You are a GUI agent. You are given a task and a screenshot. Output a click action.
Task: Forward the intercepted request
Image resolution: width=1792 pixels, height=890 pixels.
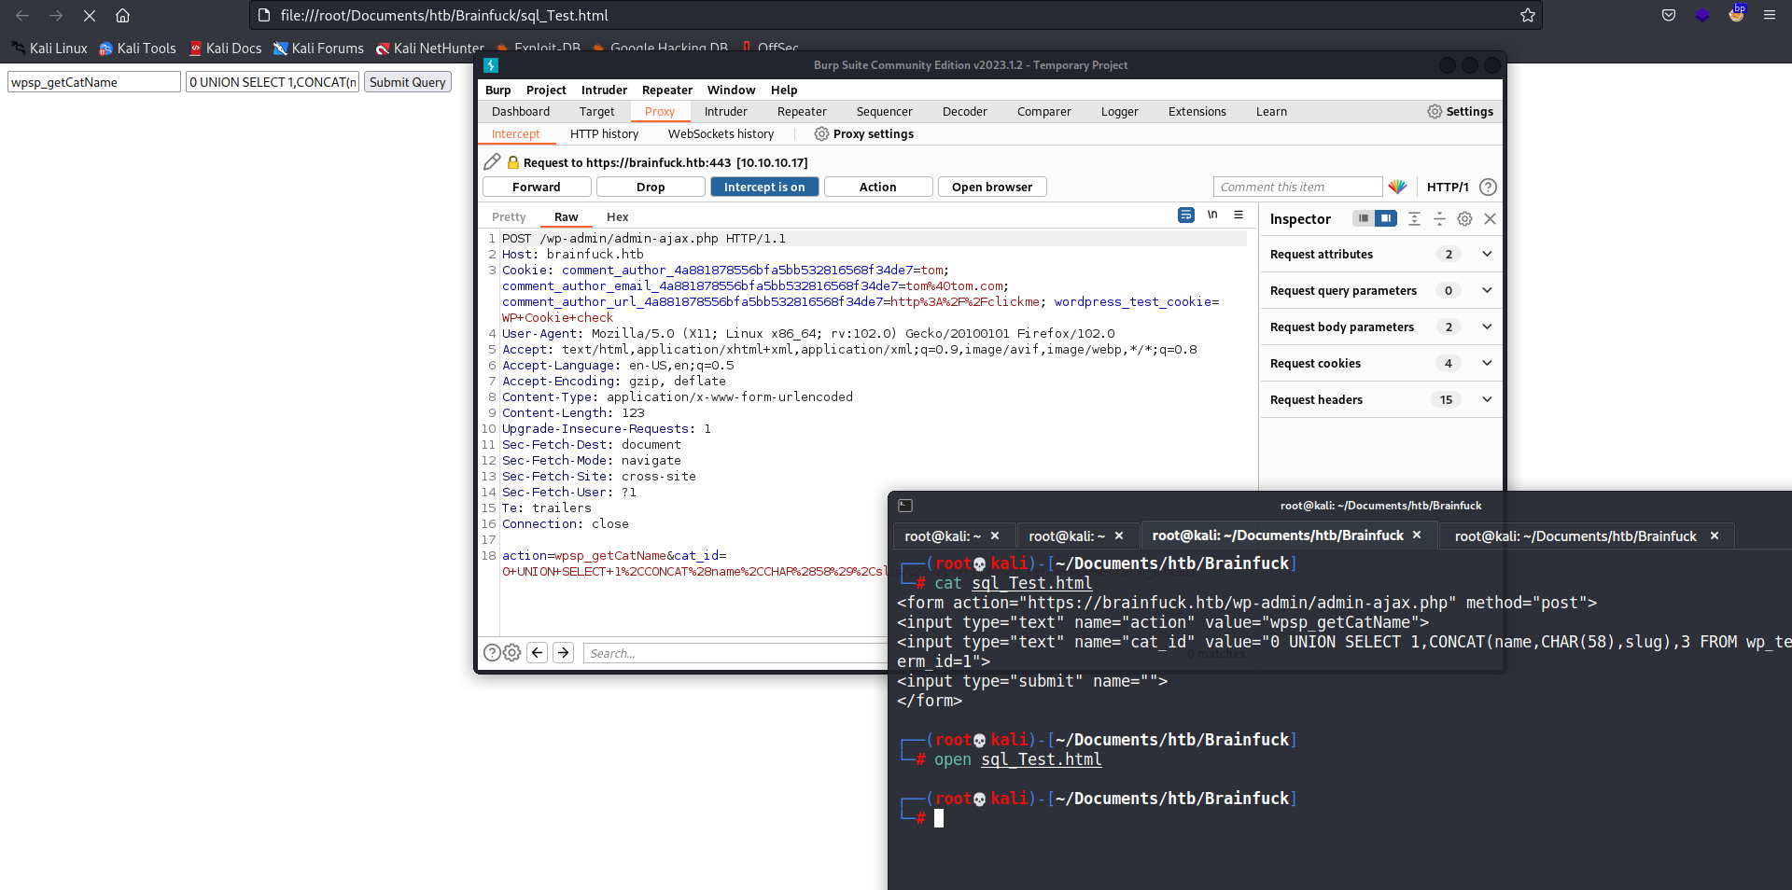pyautogui.click(x=537, y=187)
